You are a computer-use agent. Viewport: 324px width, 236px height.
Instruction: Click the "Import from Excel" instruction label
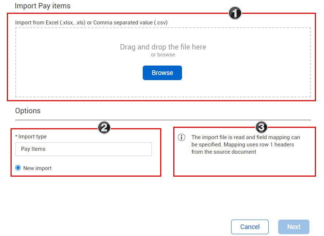[x=36, y=23]
